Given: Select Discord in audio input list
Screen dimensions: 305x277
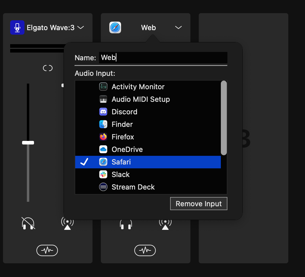Looking at the screenshot, I should coord(148,112).
